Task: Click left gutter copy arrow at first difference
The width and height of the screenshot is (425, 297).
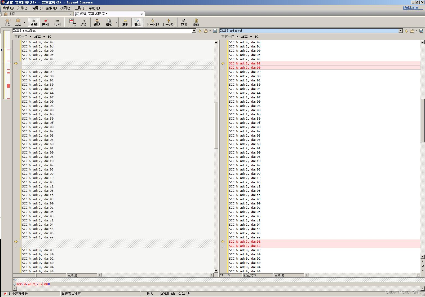Action: coord(16,63)
